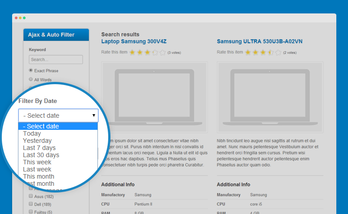The width and height of the screenshot is (348, 214).
Task: Rate Samsung ULTRA 530U3B four stars
Action: pos(271,52)
